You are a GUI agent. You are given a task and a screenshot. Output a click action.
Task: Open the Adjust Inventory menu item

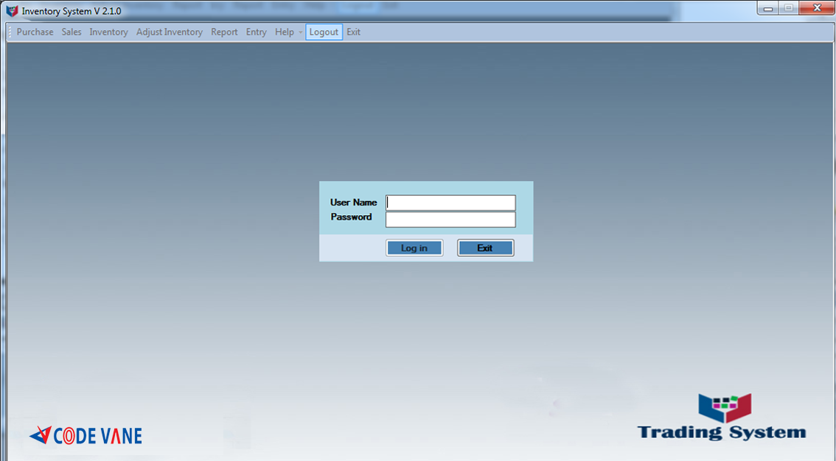(x=169, y=32)
